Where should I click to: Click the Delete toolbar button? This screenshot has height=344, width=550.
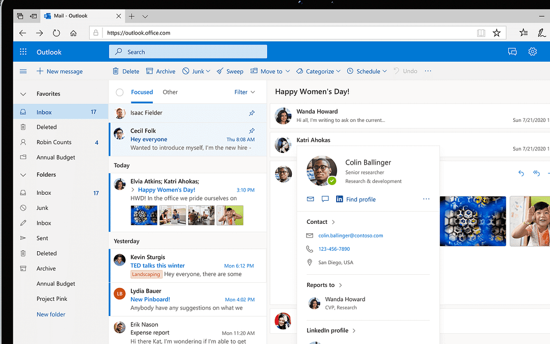point(126,71)
